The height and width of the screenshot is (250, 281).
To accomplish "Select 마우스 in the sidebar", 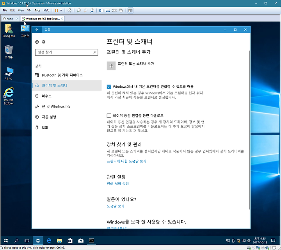I will coord(67,96).
